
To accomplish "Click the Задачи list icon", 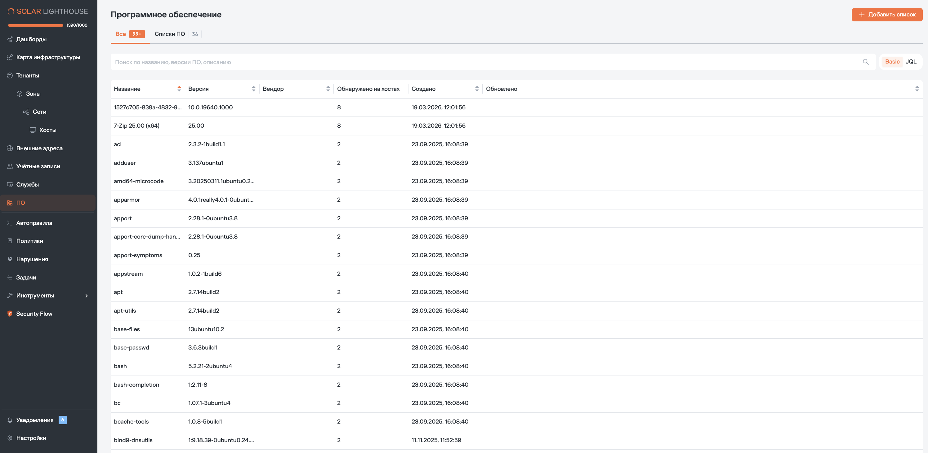I will click(x=10, y=277).
